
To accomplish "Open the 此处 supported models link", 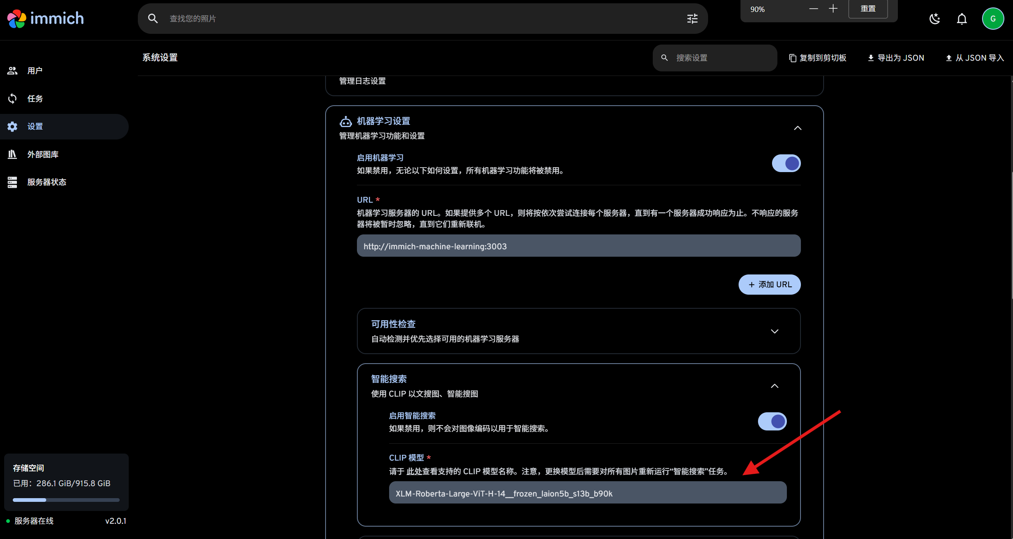I will click(x=414, y=471).
